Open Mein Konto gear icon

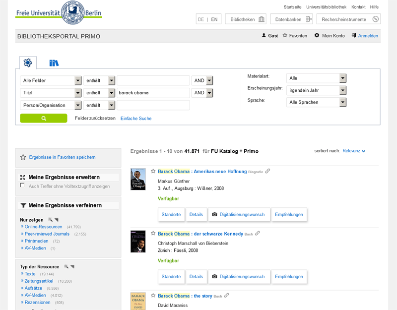(317, 35)
